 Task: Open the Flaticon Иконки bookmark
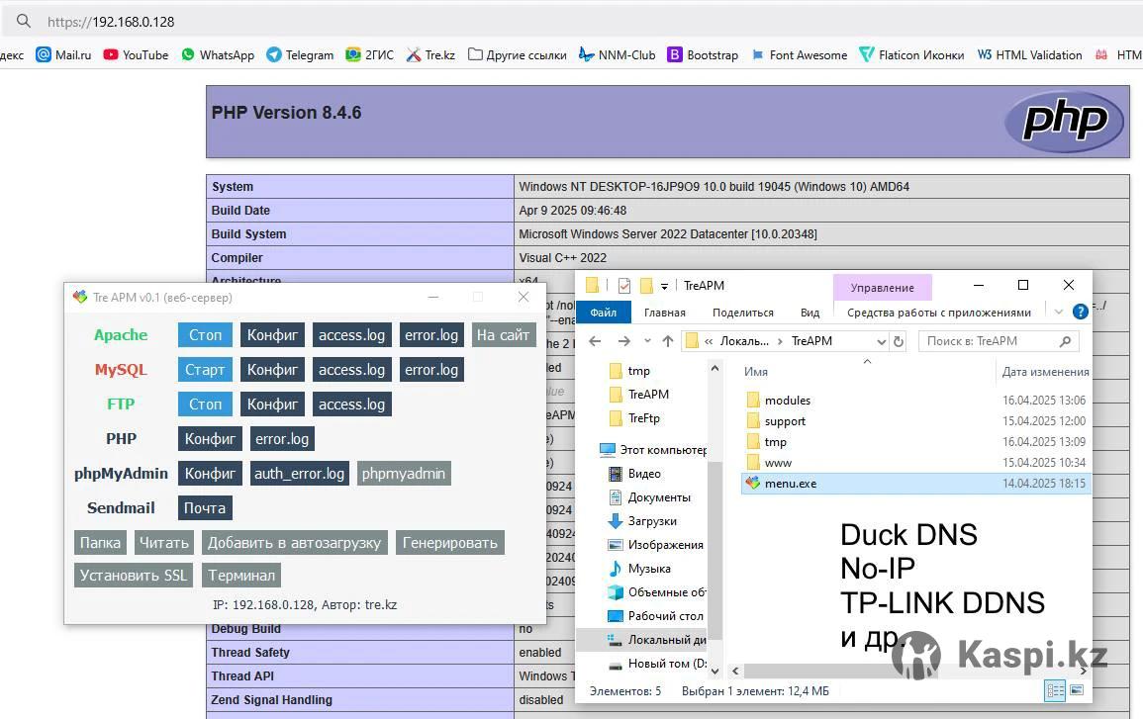(911, 54)
